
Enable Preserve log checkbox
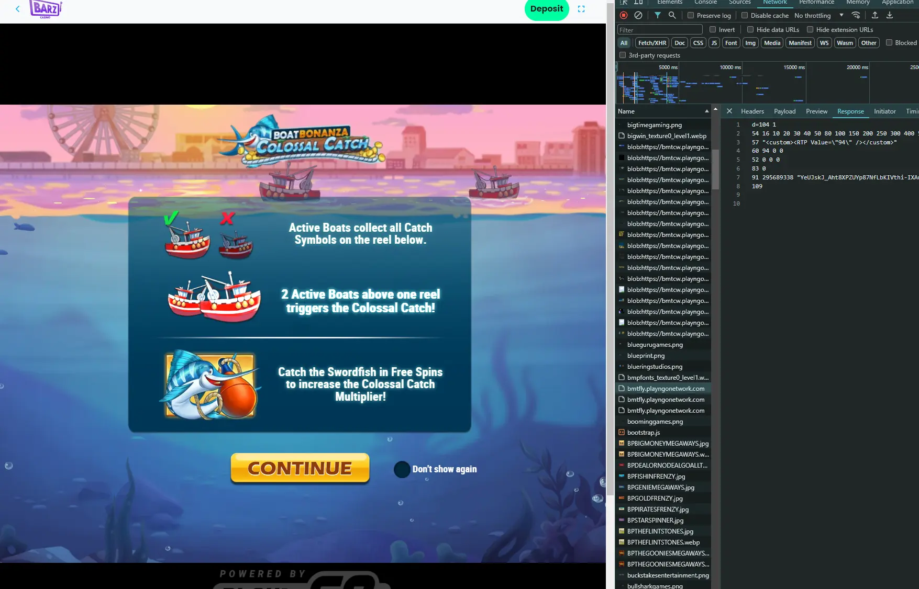[x=691, y=15]
